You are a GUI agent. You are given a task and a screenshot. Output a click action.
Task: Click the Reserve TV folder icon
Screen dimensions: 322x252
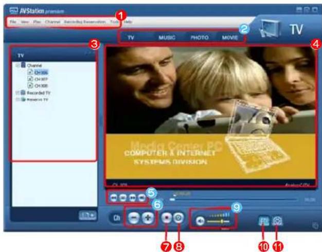tap(23, 99)
